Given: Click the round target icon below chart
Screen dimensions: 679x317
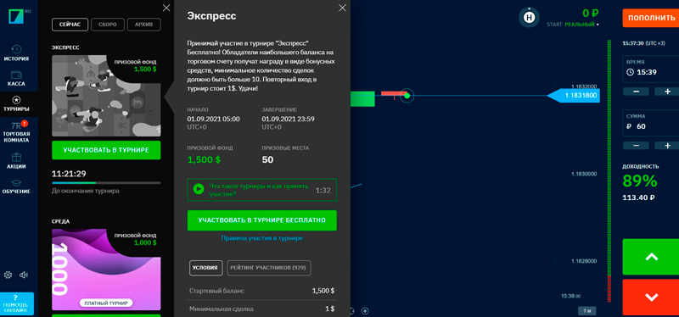Looking at the screenshot, I should pos(365,310).
